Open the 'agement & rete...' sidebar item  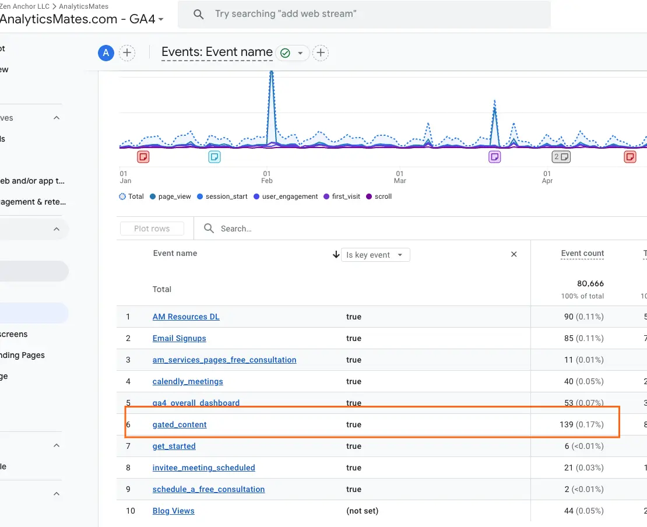click(33, 202)
